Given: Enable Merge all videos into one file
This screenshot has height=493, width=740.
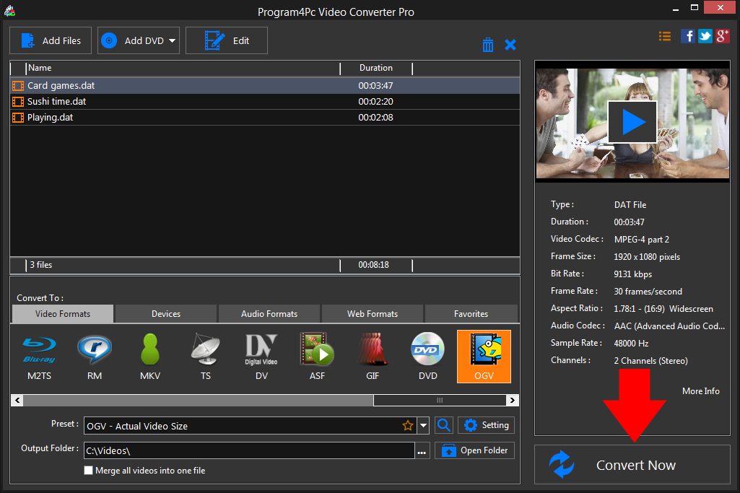Looking at the screenshot, I should (x=89, y=471).
